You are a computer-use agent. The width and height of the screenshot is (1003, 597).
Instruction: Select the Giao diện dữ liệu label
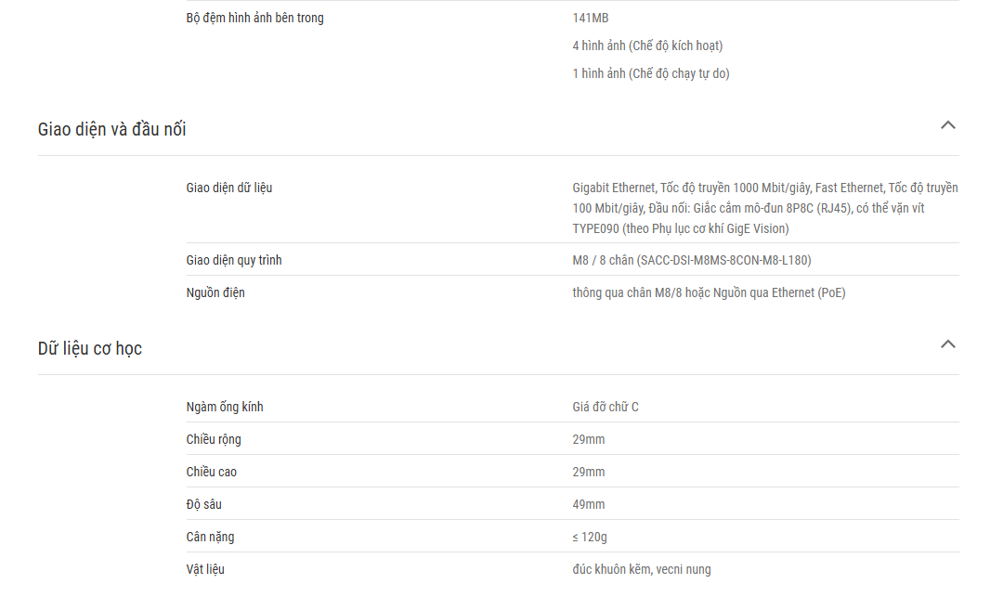229,188
